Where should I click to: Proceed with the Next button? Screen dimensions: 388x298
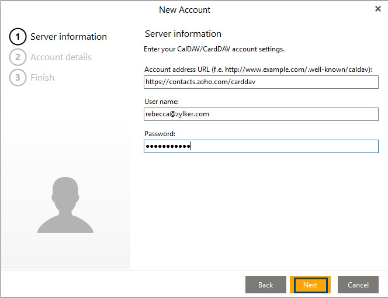[310, 285]
